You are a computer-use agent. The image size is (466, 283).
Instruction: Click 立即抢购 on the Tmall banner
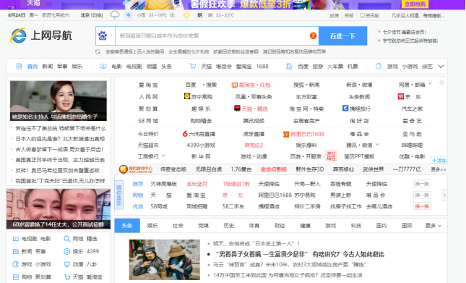(415, 4)
